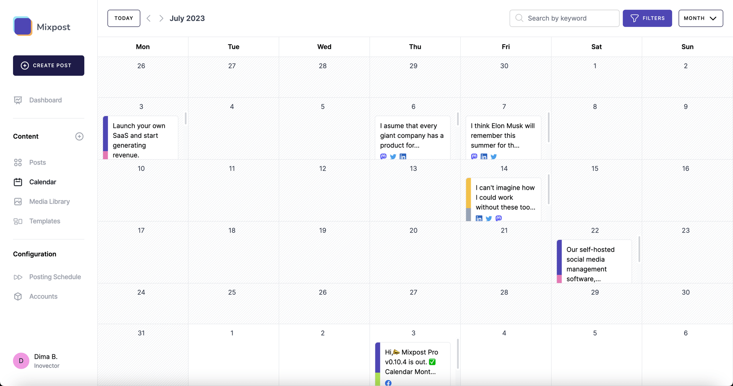Click the scrollbar in the July 14 cell
The height and width of the screenshot is (386, 733).
coord(549,189)
